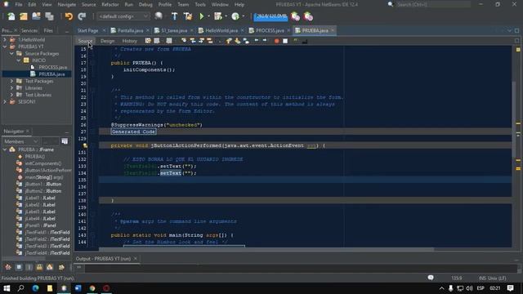Screen dimensions: 523x294
Task: Click the Clean and Build Project icon
Action: pos(188,16)
